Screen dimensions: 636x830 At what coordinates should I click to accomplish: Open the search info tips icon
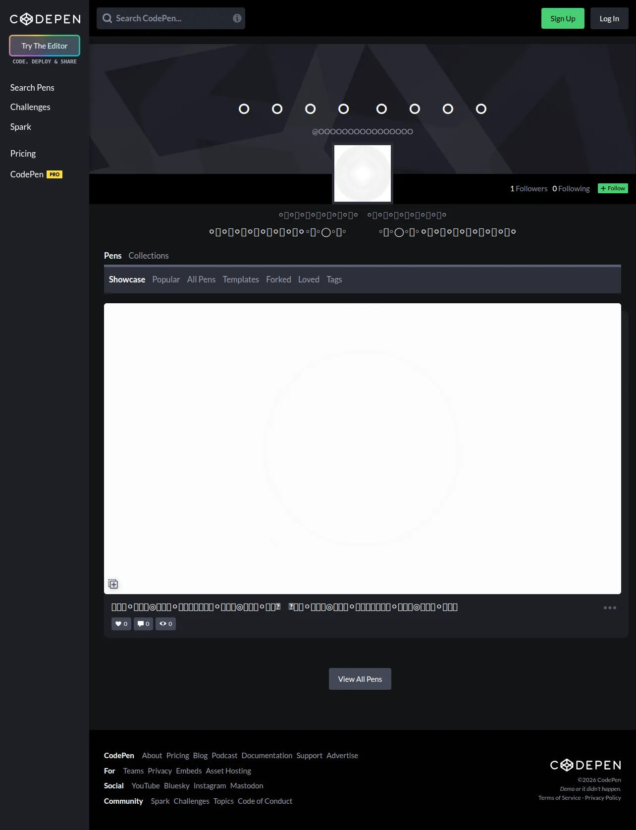pyautogui.click(x=237, y=18)
